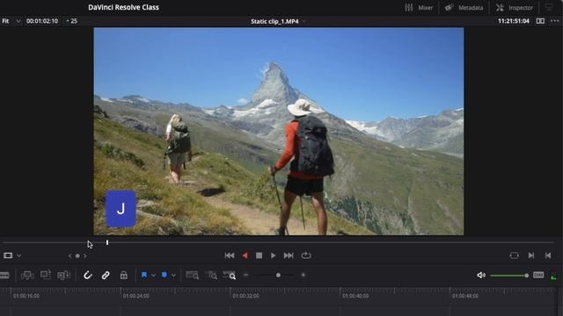
Task: Select custom zoom icon
Action: click(229, 275)
